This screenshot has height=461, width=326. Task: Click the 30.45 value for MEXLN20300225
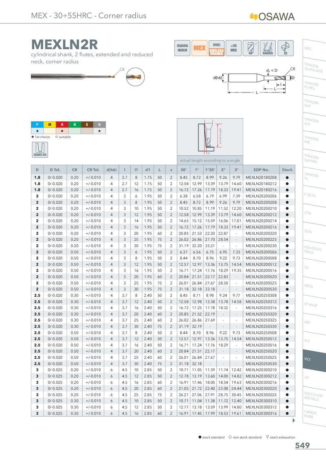(236, 395)
